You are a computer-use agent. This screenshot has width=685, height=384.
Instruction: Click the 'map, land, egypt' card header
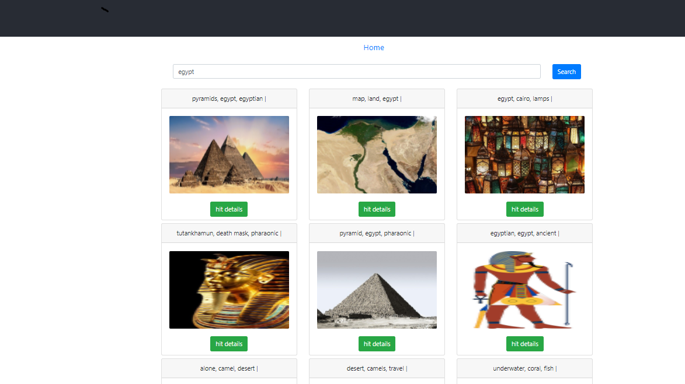coord(377,99)
